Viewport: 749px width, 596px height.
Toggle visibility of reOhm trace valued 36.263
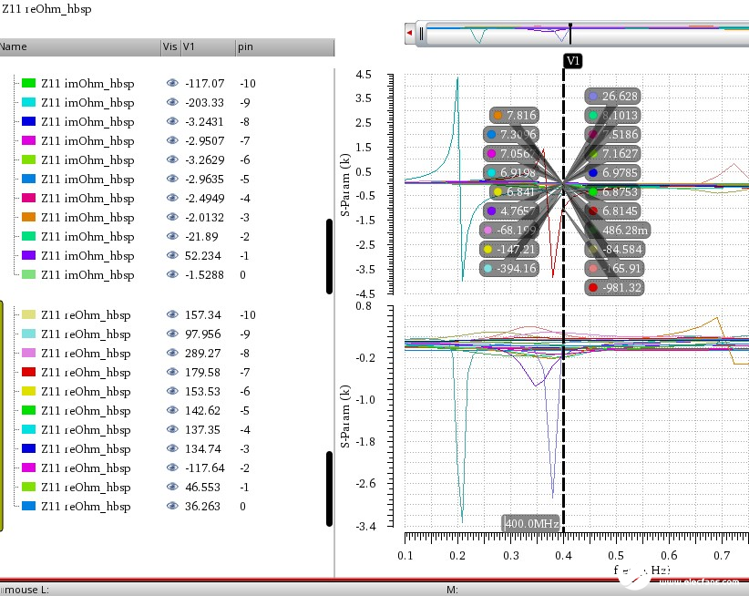pos(172,506)
